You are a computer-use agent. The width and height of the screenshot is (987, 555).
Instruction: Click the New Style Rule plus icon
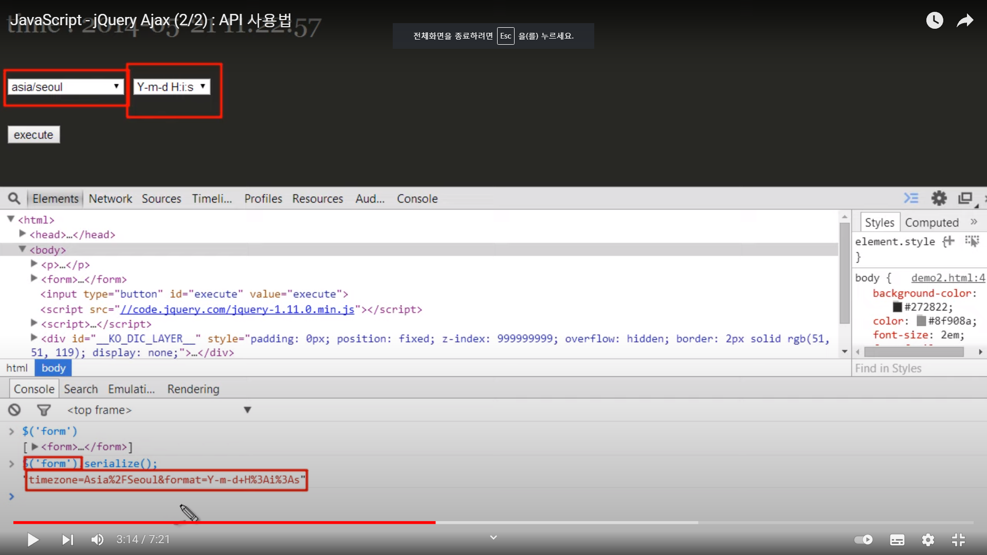pyautogui.click(x=948, y=241)
